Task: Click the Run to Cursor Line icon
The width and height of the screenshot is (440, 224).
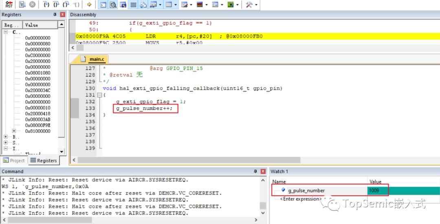Action: 76,4
